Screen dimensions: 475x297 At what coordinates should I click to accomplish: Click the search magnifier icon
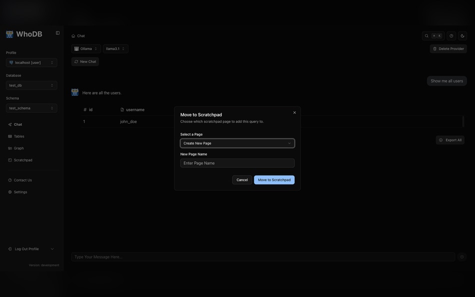pos(425,34)
